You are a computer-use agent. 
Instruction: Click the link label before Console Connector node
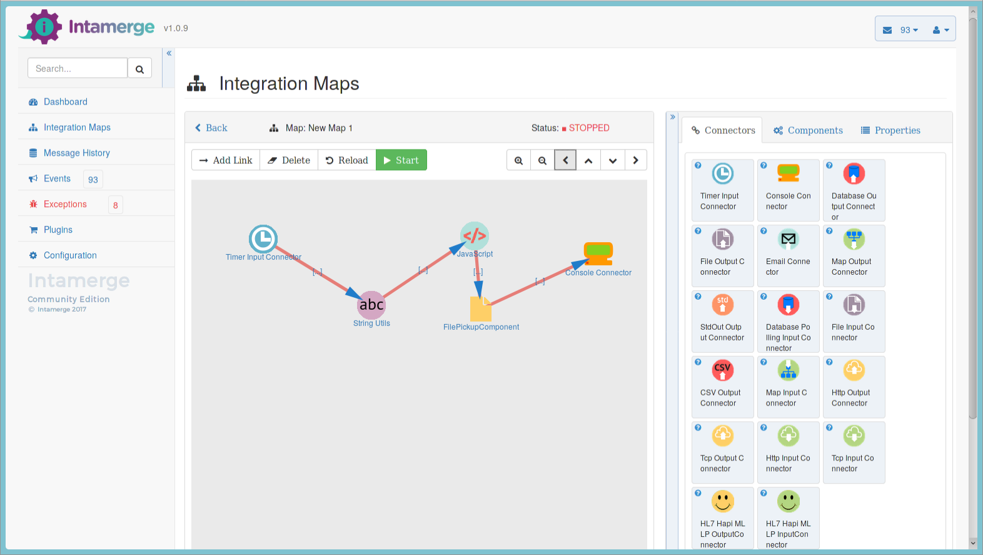click(540, 282)
